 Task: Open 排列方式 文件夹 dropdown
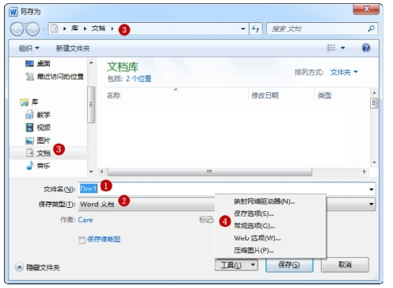click(344, 72)
